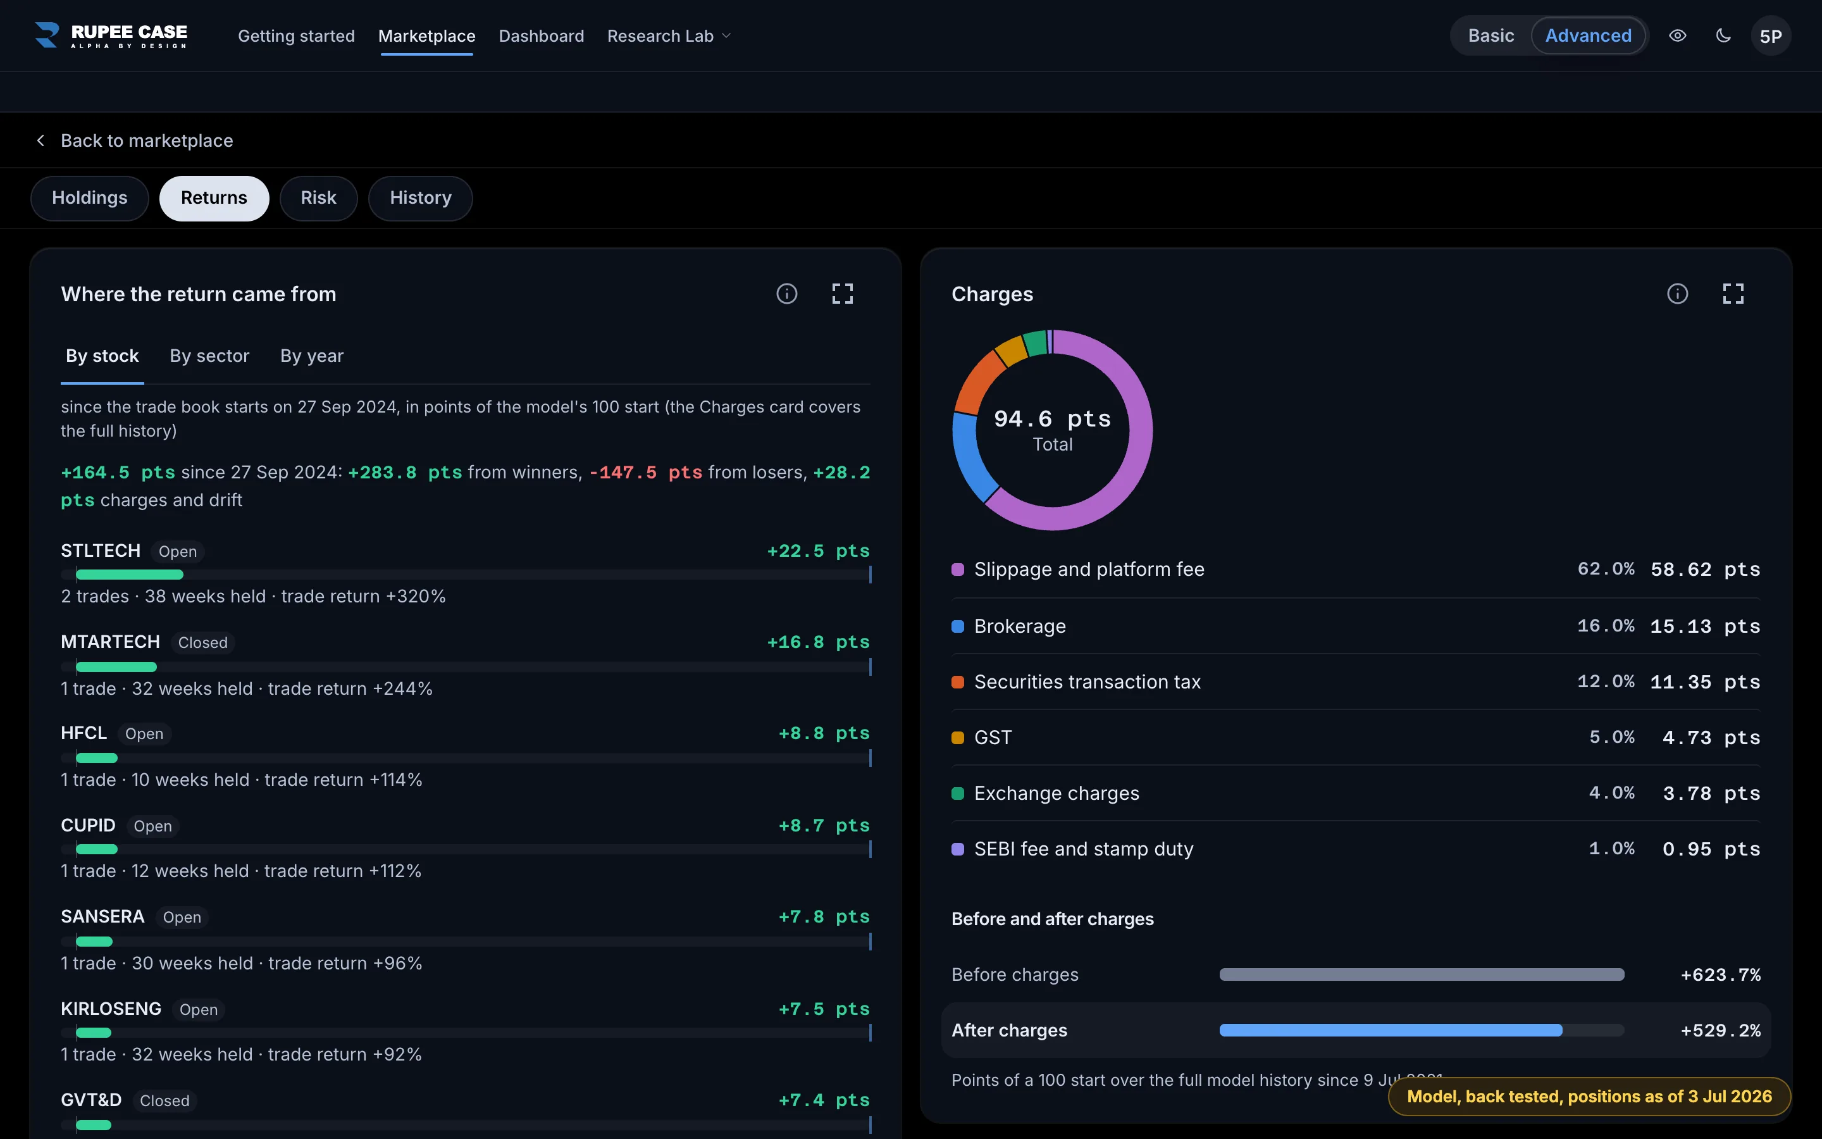Select the STLTECH stock row
The image size is (1822, 1139).
pyautogui.click(x=465, y=573)
